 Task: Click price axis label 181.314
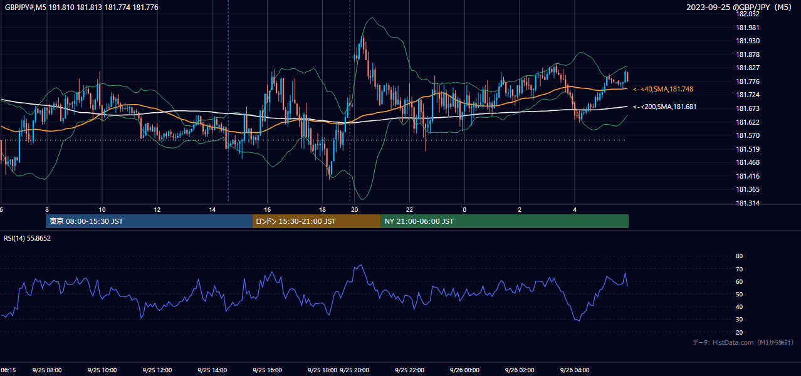(x=748, y=203)
